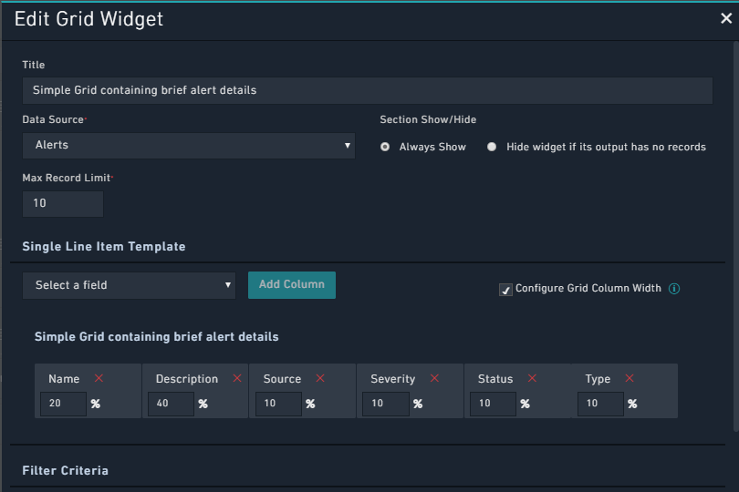This screenshot has width=739, height=492.
Task: Click the dialog's vertical scrollbar
Action: [x=736, y=235]
